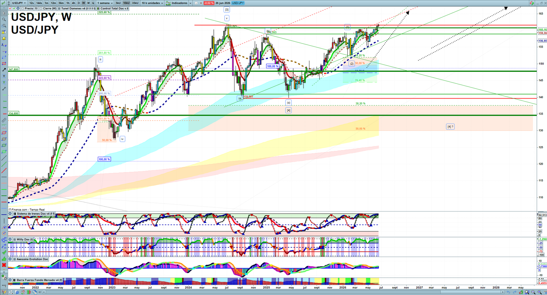Click the horizontal scrollbar left arrow
Screen dimensions: 547x295
coord(44,292)
